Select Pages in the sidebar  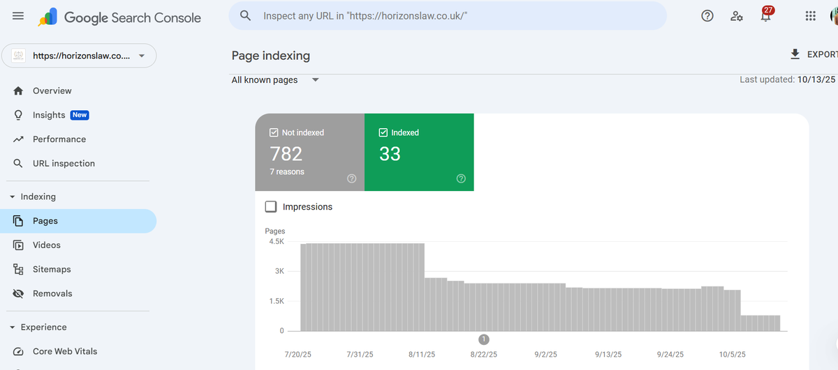click(x=78, y=221)
